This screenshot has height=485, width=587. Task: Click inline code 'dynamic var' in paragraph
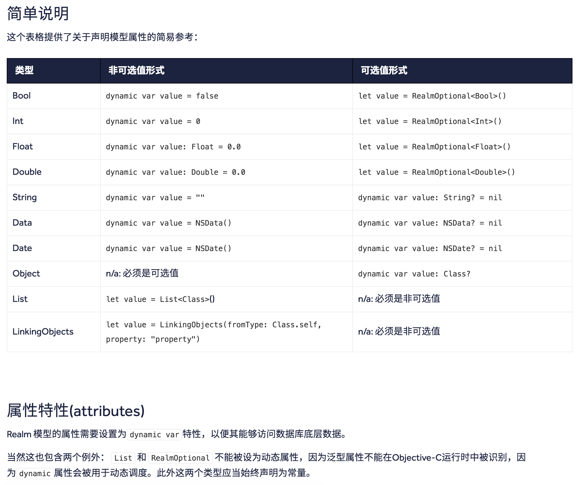(154, 435)
